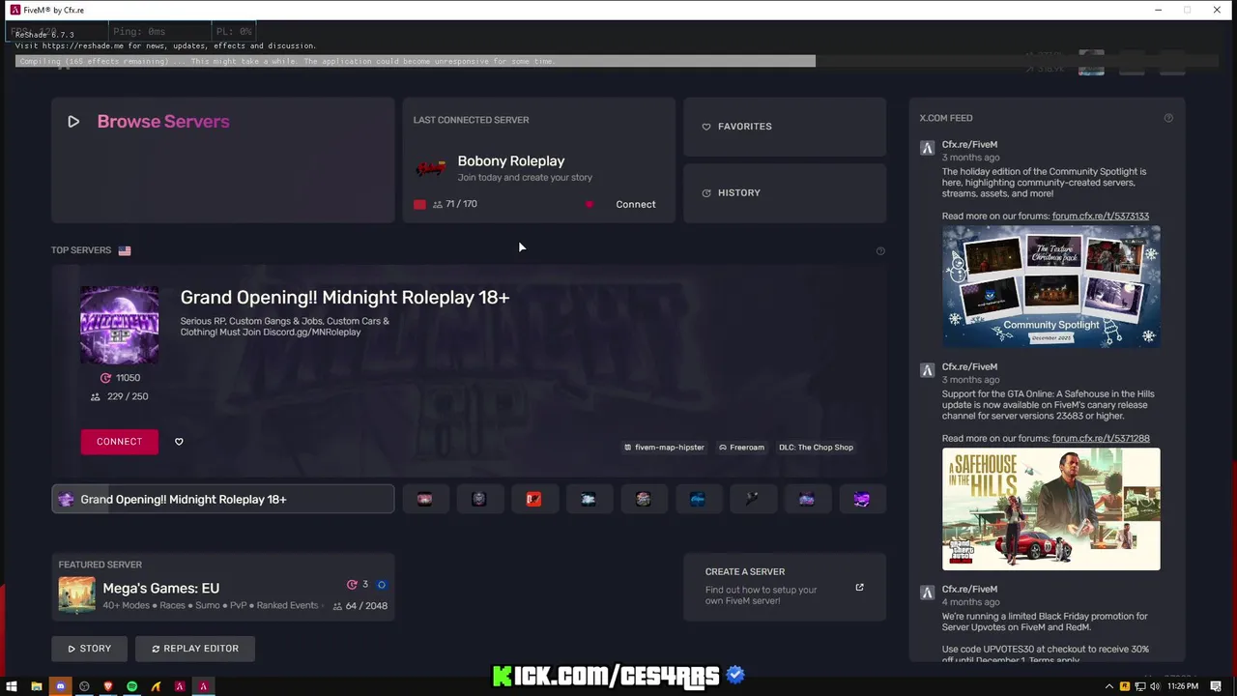Viewport: 1237px width, 696px height.
Task: Click Mega's Games: EU server thumbnail
Action: (77, 595)
